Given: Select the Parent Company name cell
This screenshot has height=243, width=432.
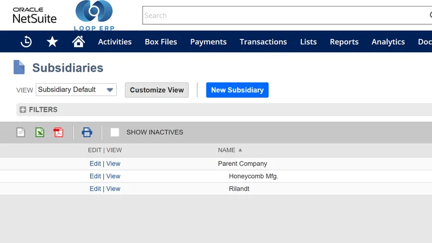Looking at the screenshot, I should click(x=242, y=164).
